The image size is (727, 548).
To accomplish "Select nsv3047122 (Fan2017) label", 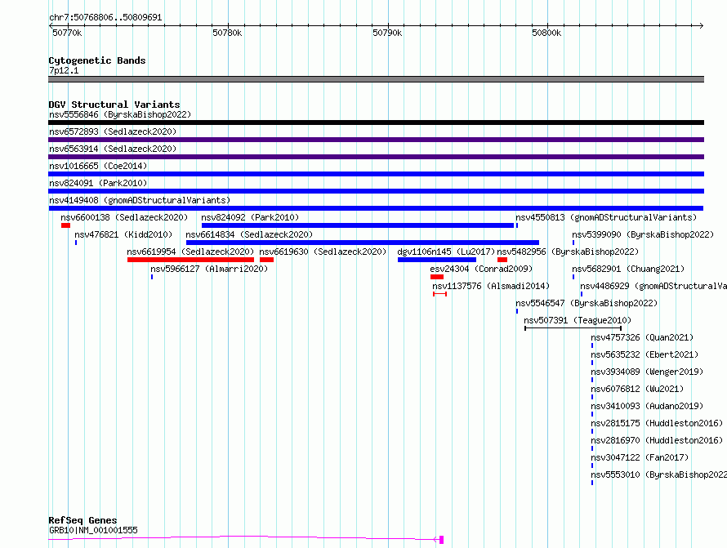I will tap(640, 457).
